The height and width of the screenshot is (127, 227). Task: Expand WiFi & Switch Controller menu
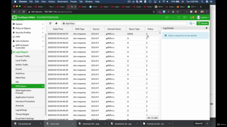(28, 47)
